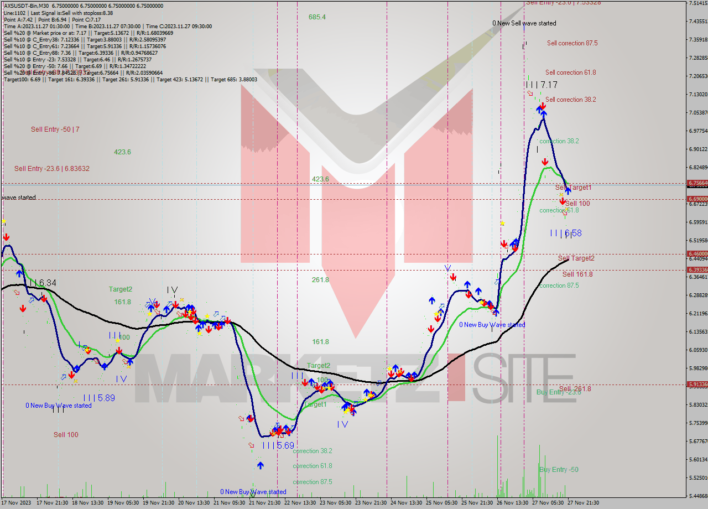Image resolution: width=708 pixels, height=509 pixels.
Task: Click the price axis label starting 7.435
Action: point(698,22)
